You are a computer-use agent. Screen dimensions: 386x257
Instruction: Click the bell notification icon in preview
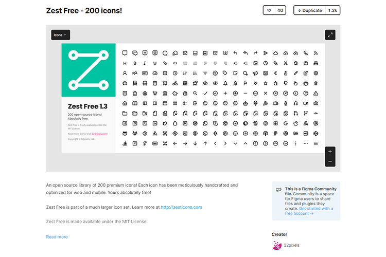[225, 83]
